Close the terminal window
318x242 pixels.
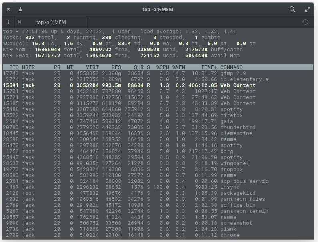(x=9, y=9)
